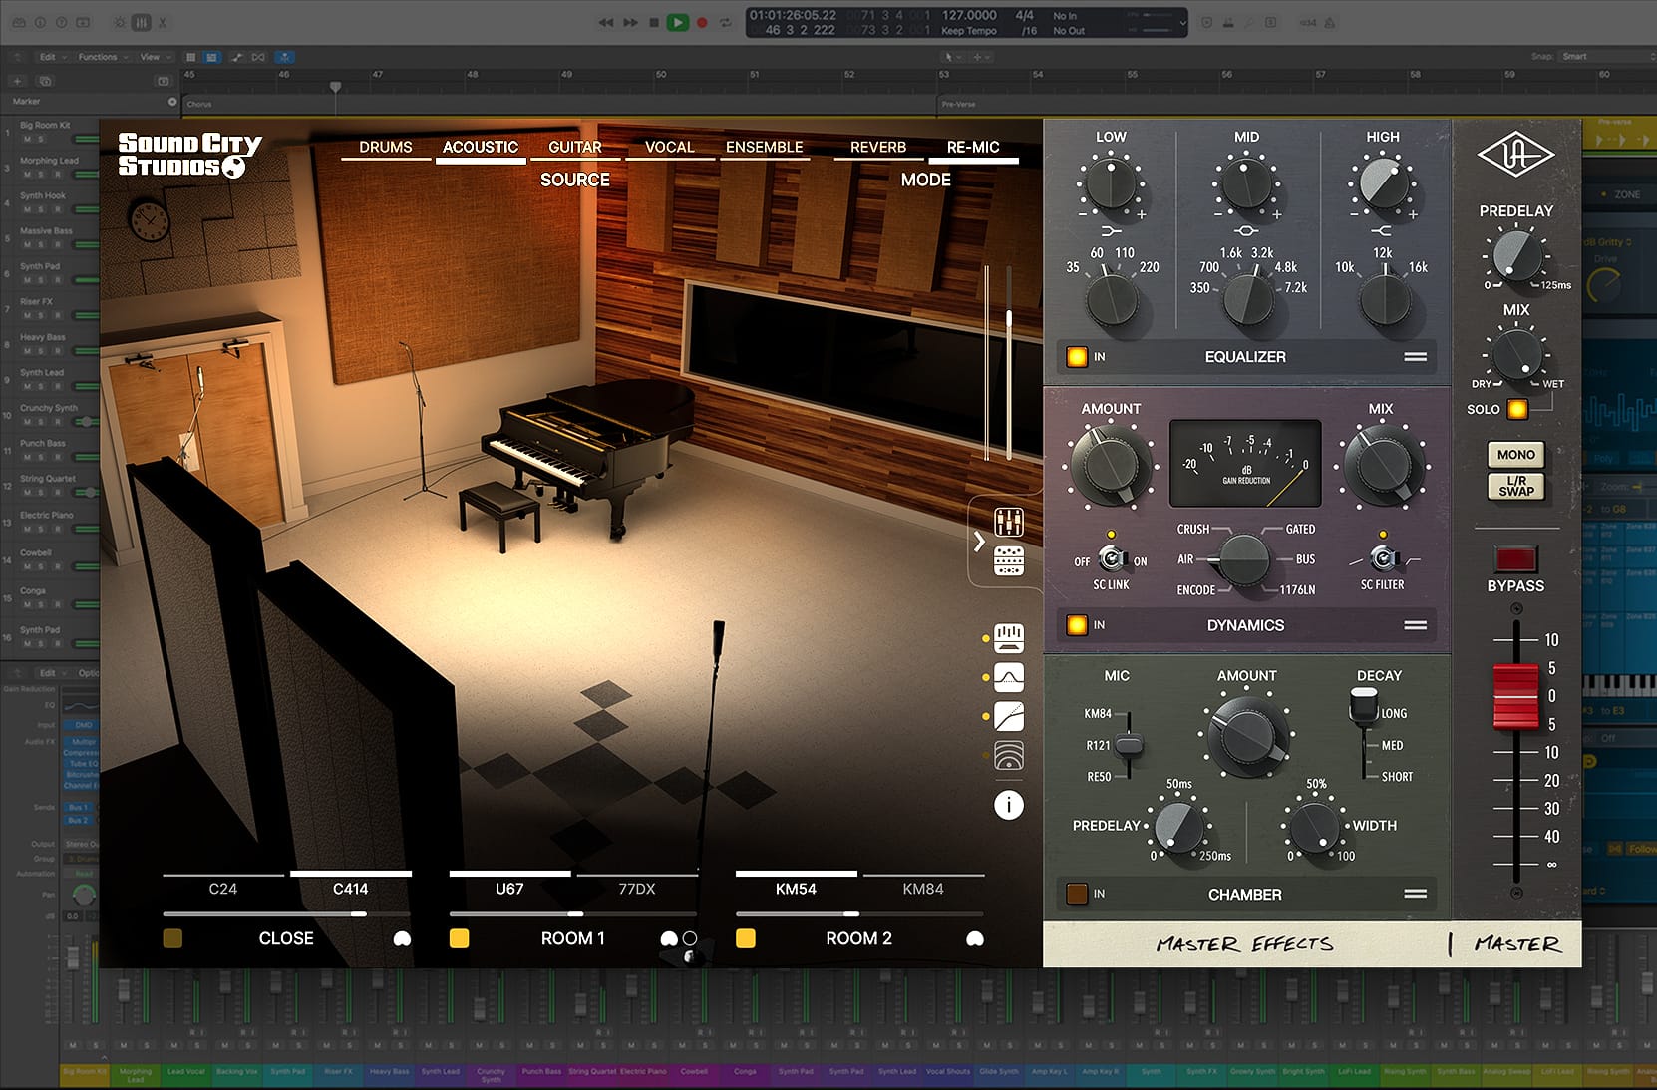Enable the Chamber IN switch
This screenshot has width=1657, height=1090.
1077,894
